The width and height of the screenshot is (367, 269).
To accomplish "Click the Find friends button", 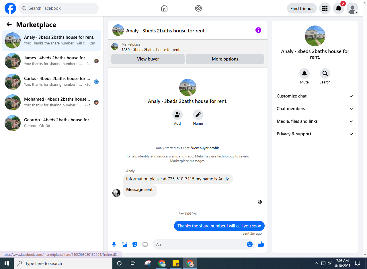I will 302,8.
